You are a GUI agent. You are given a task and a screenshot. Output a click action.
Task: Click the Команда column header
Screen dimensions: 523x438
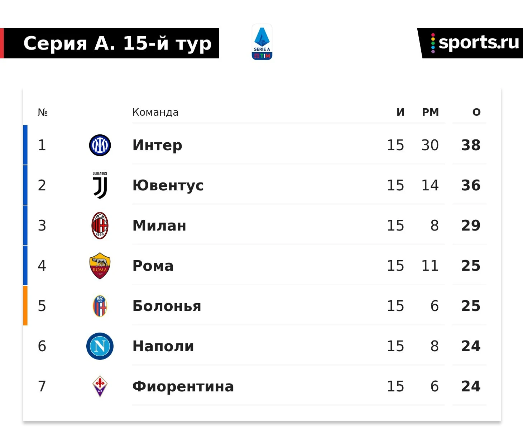coord(155,112)
